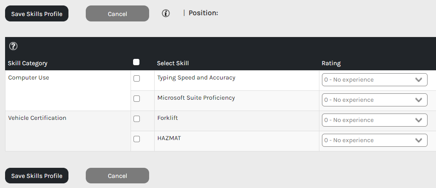436x188 pixels.
Task: Open the Forklift rating dropdown
Action: pyautogui.click(x=374, y=120)
